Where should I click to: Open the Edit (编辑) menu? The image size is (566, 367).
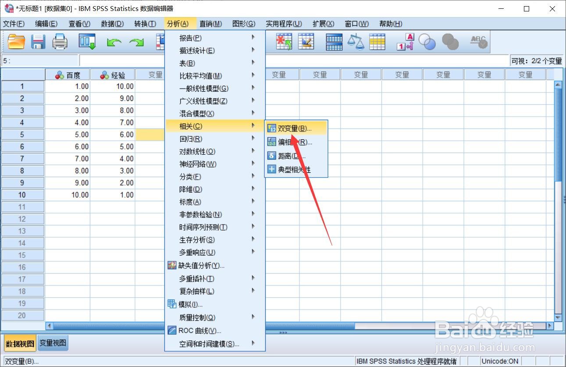[46, 24]
